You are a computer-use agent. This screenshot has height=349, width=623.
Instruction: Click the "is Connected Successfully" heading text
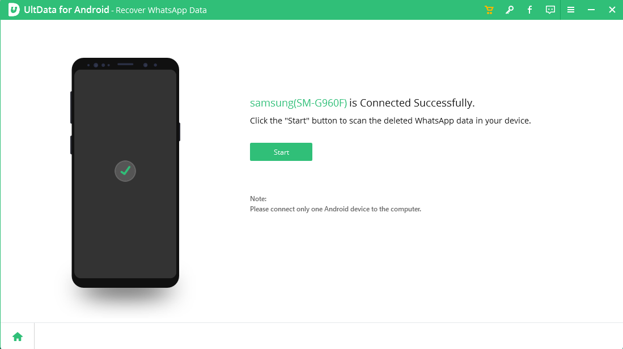tap(412, 103)
